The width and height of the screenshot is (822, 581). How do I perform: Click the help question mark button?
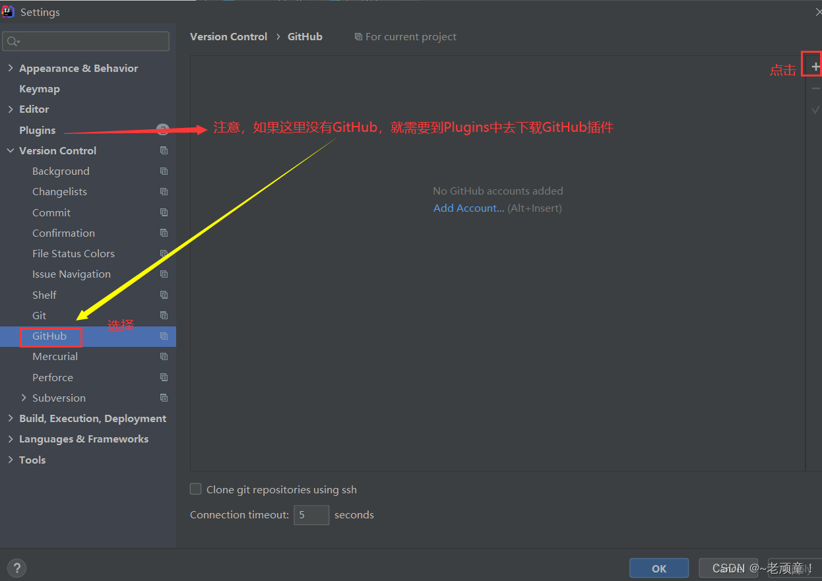click(16, 568)
